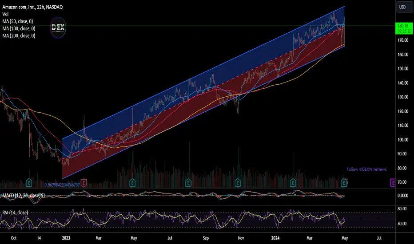Click the earnings E marker above May 2023
Image resolution: width=414 pixels, height=244 pixels.
[132, 182]
